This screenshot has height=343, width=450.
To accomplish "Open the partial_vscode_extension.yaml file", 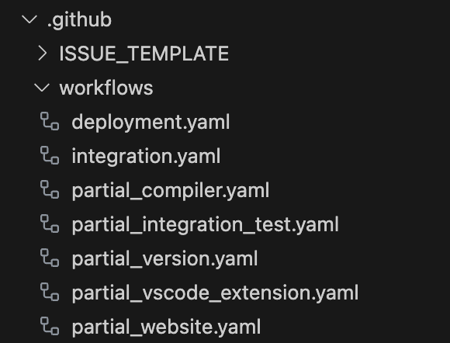I will click(215, 293).
